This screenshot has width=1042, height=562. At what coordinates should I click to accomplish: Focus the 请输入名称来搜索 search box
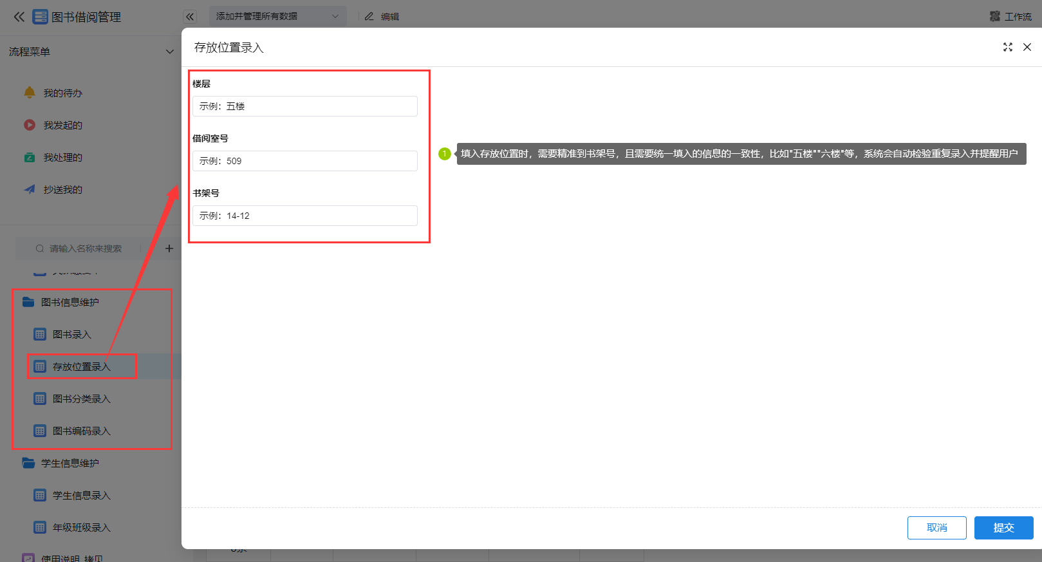[x=86, y=248]
